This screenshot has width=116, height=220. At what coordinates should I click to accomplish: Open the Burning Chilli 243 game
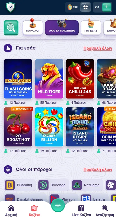pos(80,79)
